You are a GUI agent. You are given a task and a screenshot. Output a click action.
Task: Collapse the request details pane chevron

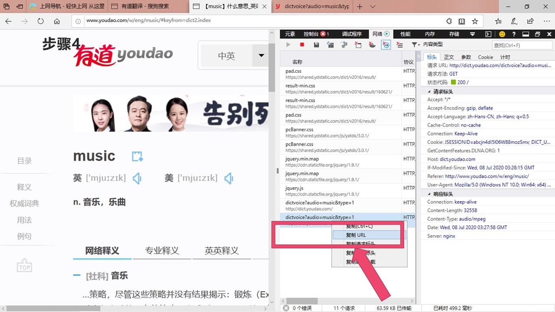coord(419,57)
